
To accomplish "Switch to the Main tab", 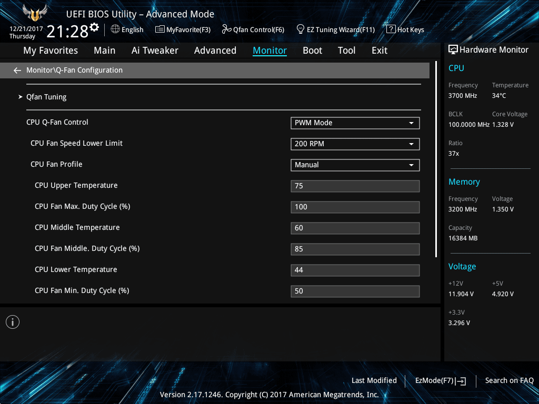I will click(x=105, y=50).
